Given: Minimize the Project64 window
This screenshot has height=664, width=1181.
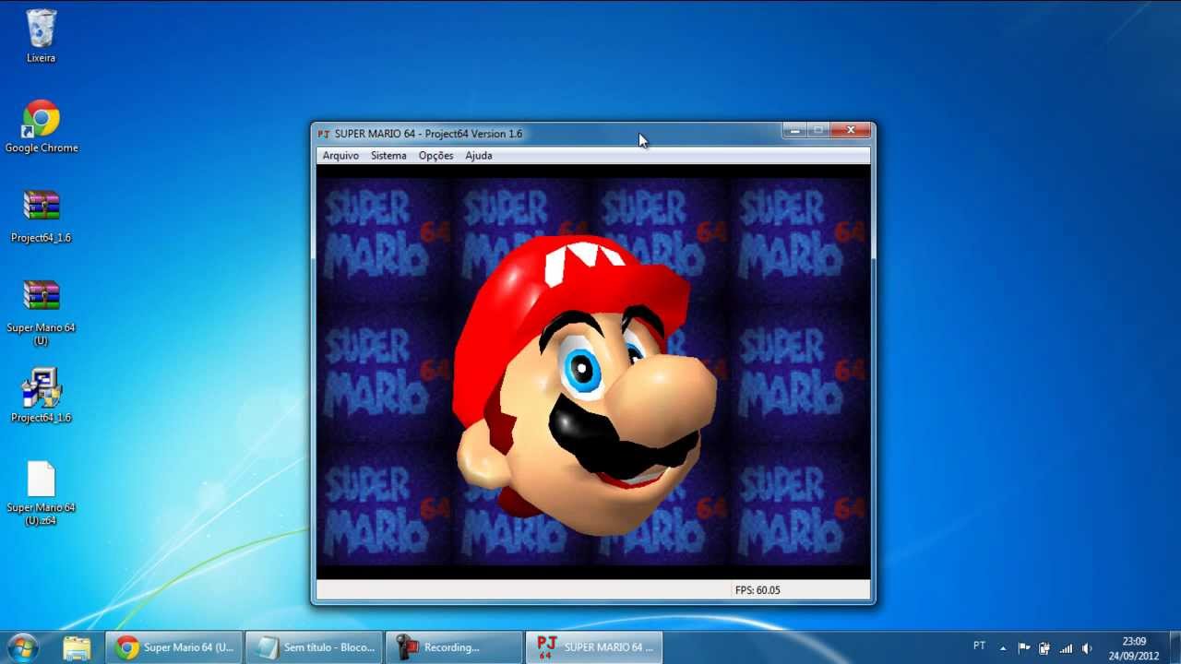Looking at the screenshot, I should [x=794, y=131].
